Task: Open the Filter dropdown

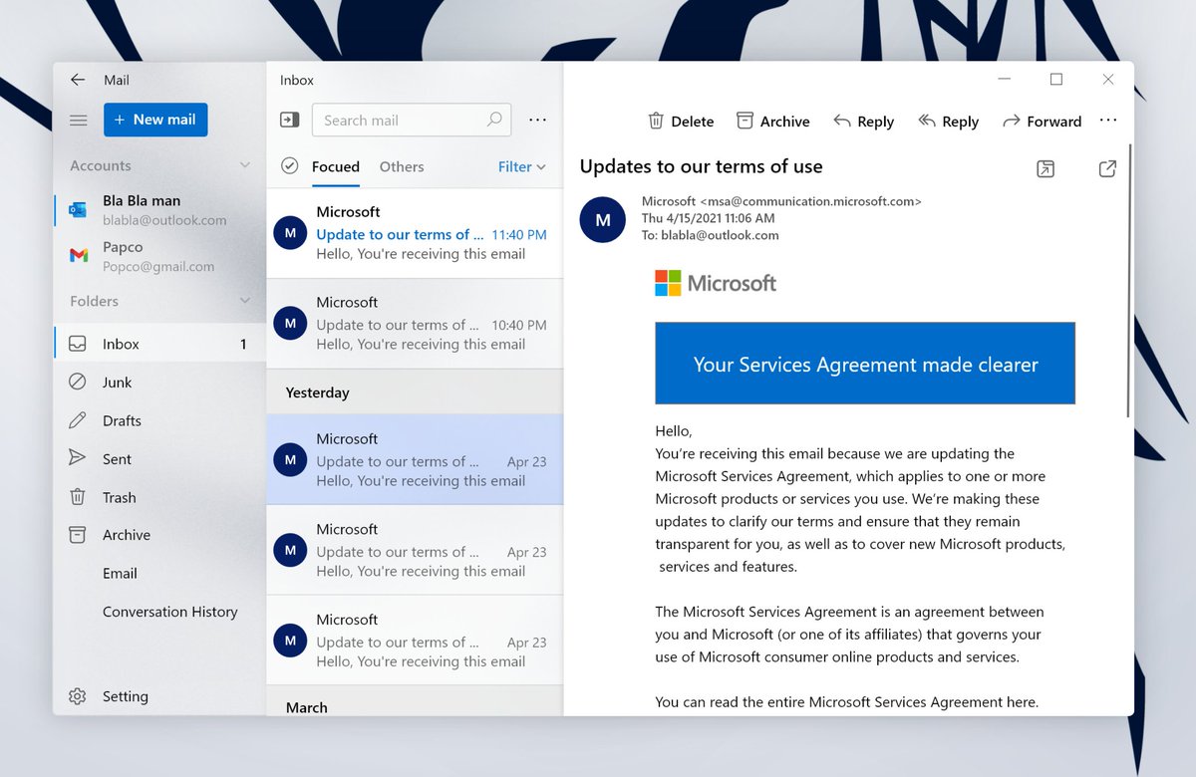Action: point(522,166)
